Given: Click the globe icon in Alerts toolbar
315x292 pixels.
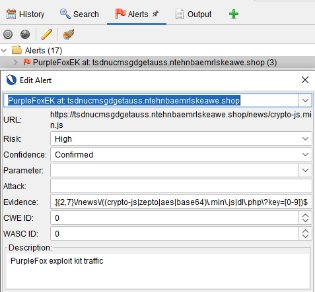Looking at the screenshot, I should click(x=25, y=34).
